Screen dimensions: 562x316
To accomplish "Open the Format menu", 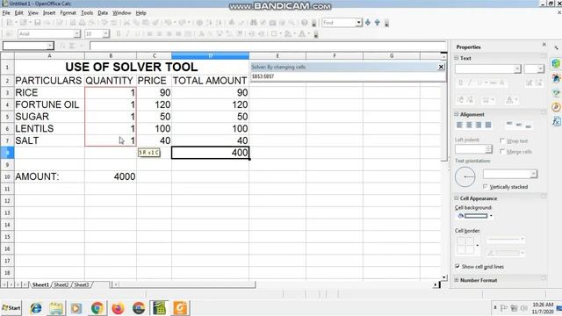I will 68,13.
